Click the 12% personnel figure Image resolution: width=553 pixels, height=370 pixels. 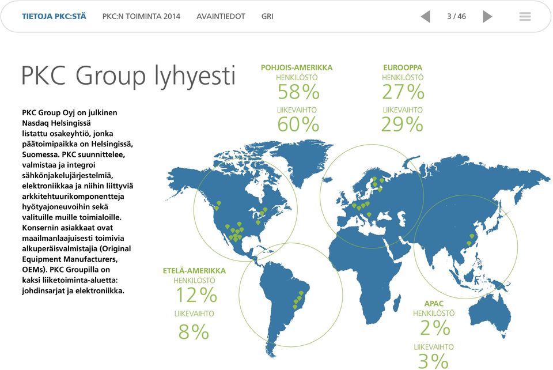click(x=196, y=295)
